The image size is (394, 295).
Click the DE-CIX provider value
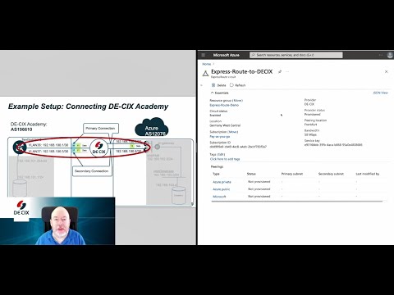pyautogui.click(x=309, y=104)
